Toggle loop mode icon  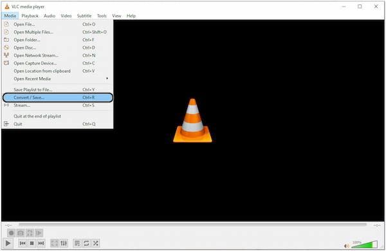[86, 243]
